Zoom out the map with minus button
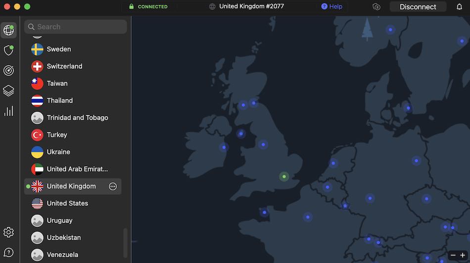 [453, 255]
